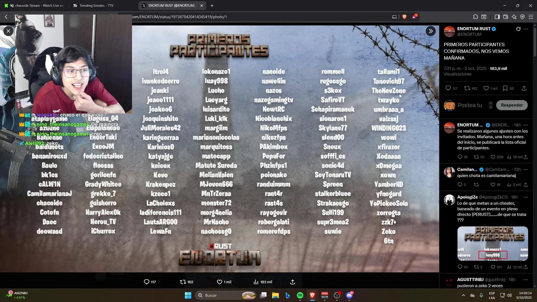The height and width of the screenshot is (302, 537).
Task: Open Camilan's profile avatar
Action: (x=449, y=172)
